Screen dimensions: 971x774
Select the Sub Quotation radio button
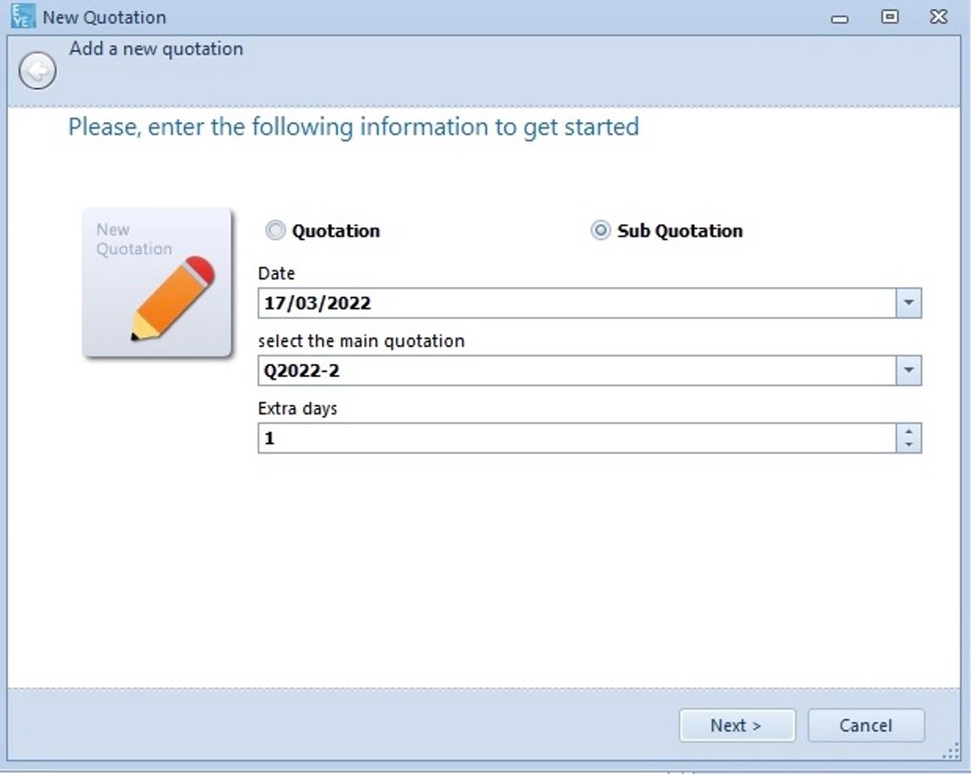click(x=600, y=230)
